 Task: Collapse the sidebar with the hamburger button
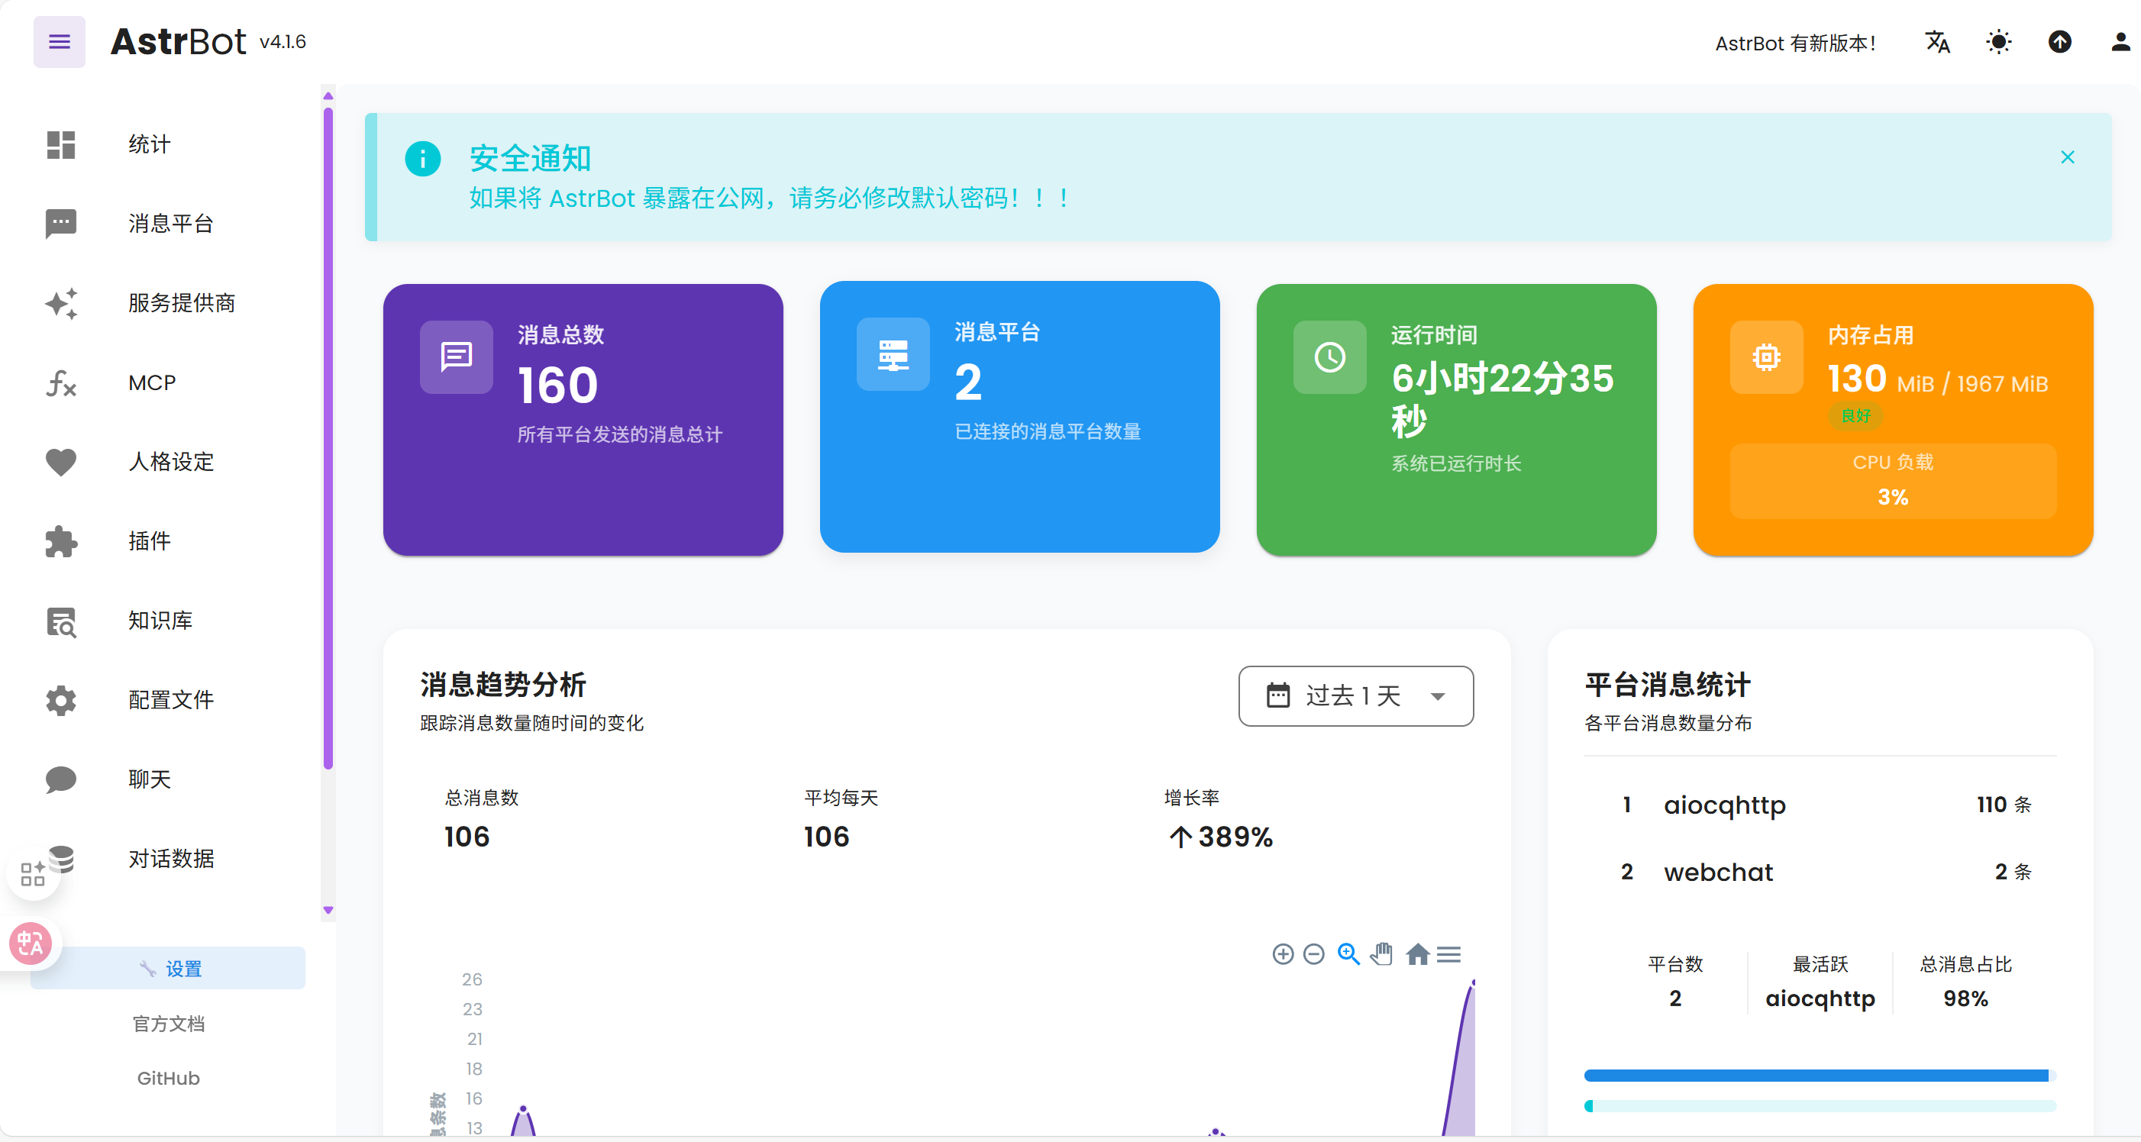click(59, 41)
